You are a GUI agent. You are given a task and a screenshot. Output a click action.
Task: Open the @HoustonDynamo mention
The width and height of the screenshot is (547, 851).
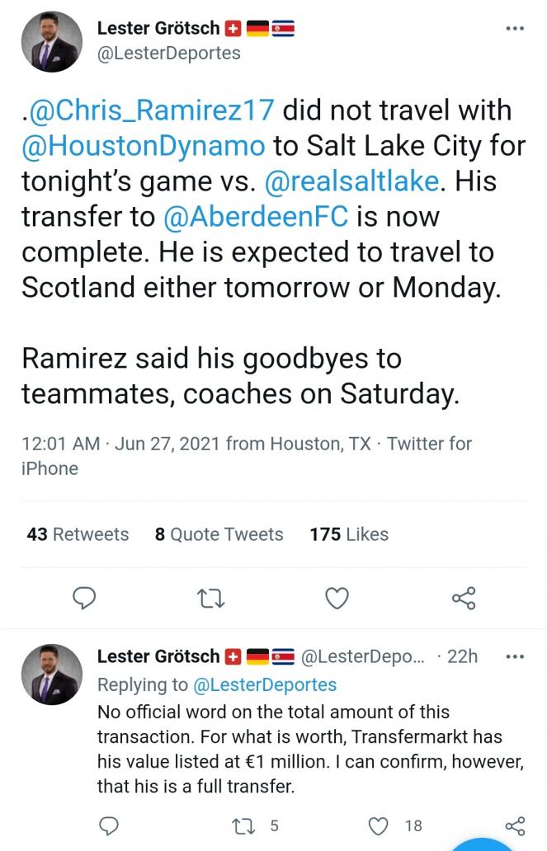tap(144, 145)
